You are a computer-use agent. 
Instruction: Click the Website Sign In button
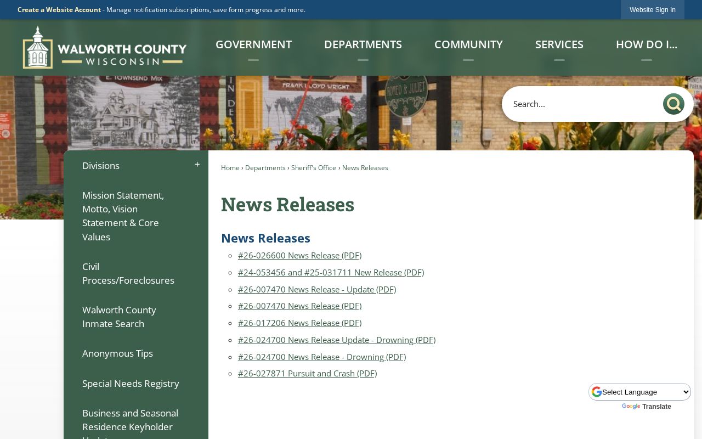click(653, 10)
